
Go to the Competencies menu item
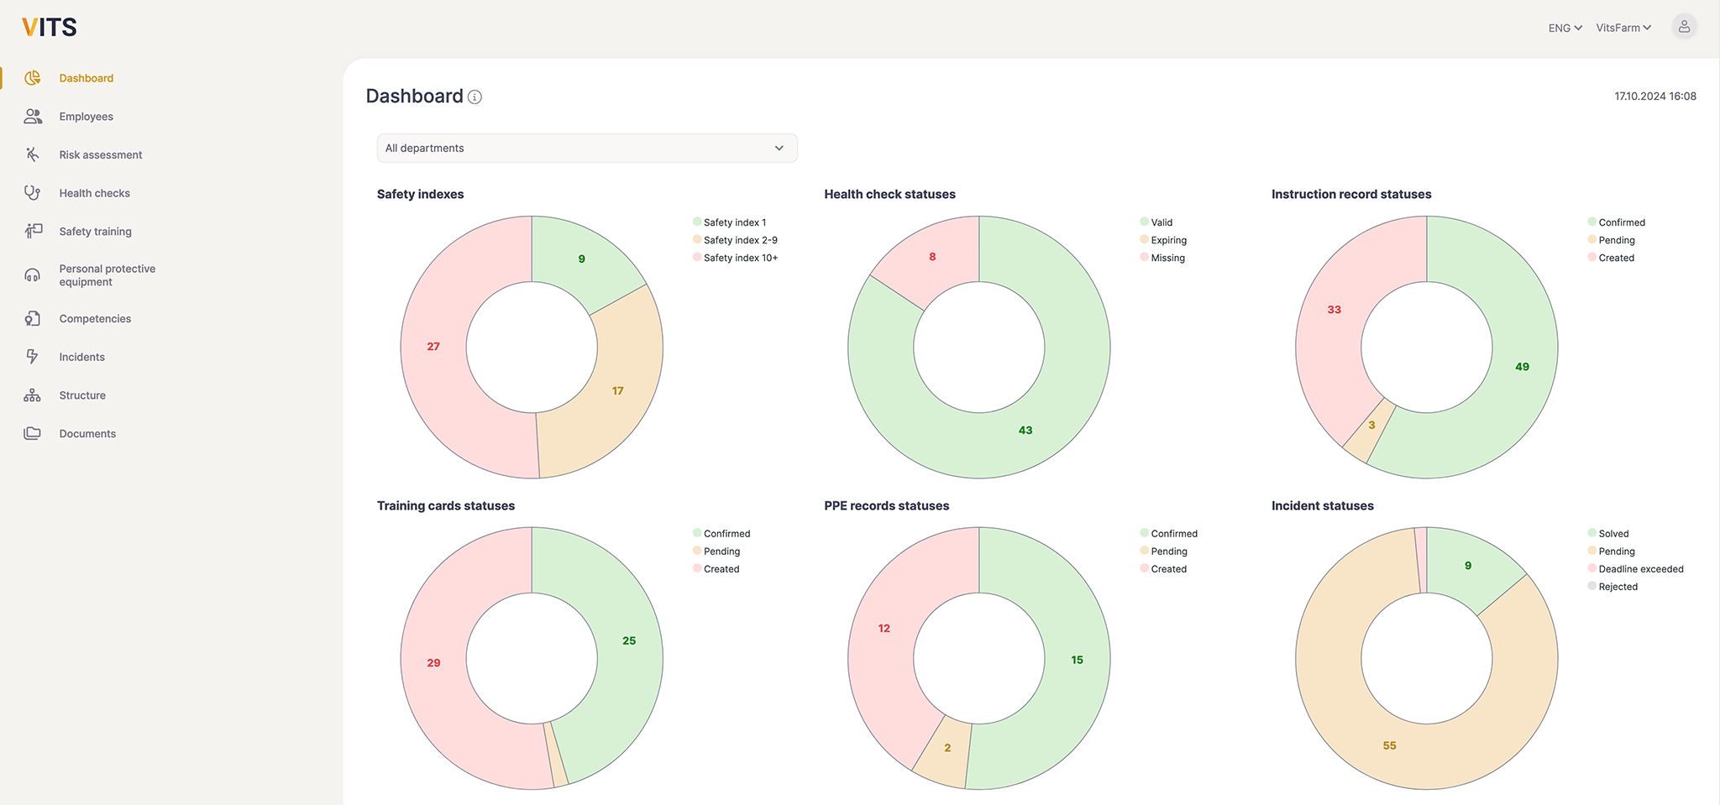click(x=95, y=319)
